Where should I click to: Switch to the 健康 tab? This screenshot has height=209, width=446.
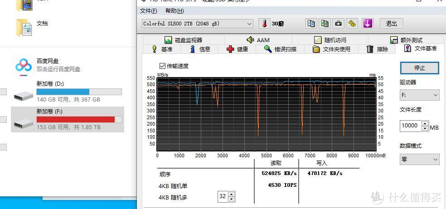pos(237,49)
